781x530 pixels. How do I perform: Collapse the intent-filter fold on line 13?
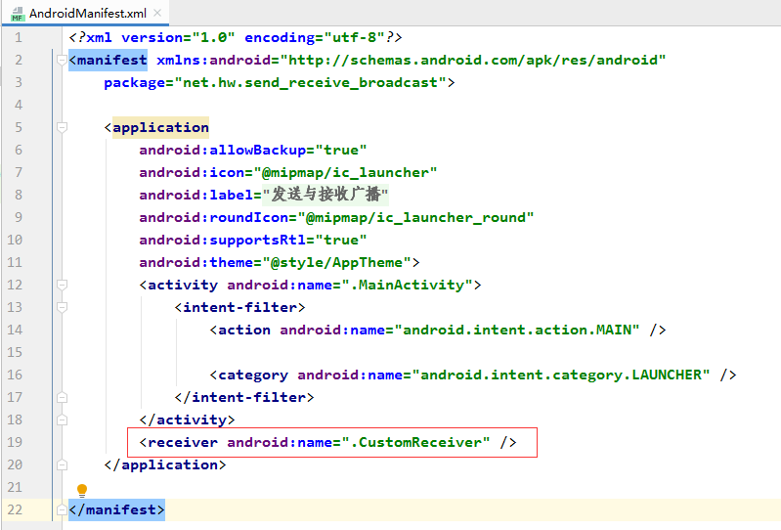[x=62, y=307]
